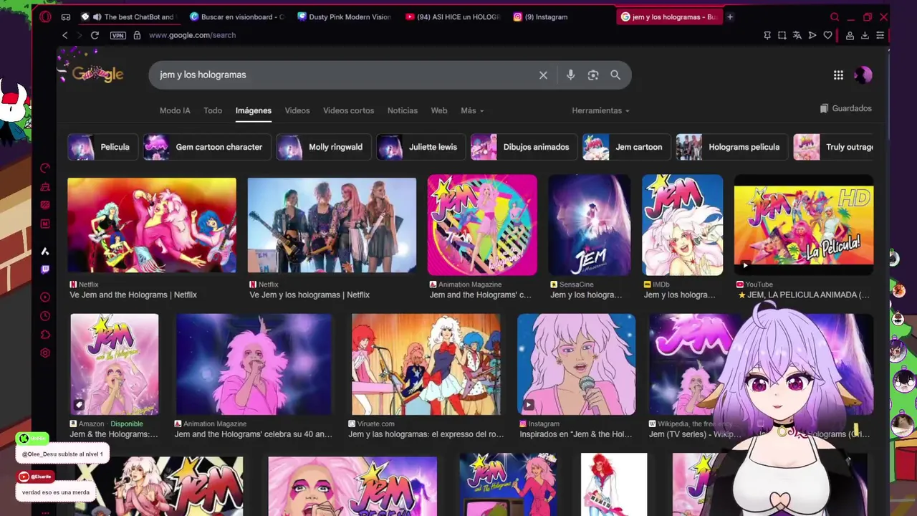Open History clock sidebar icon
Viewport: 917px width, 516px height.
tap(45, 316)
